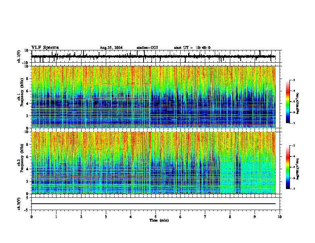
Task: Select the 'ch.3(V)' axis label
Action: [x=19, y=204]
